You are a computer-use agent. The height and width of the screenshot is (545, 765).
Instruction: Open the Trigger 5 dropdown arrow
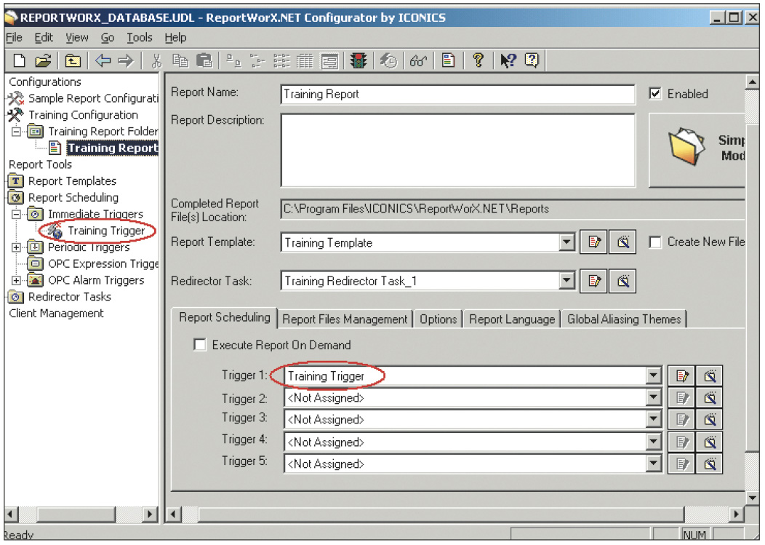653,464
